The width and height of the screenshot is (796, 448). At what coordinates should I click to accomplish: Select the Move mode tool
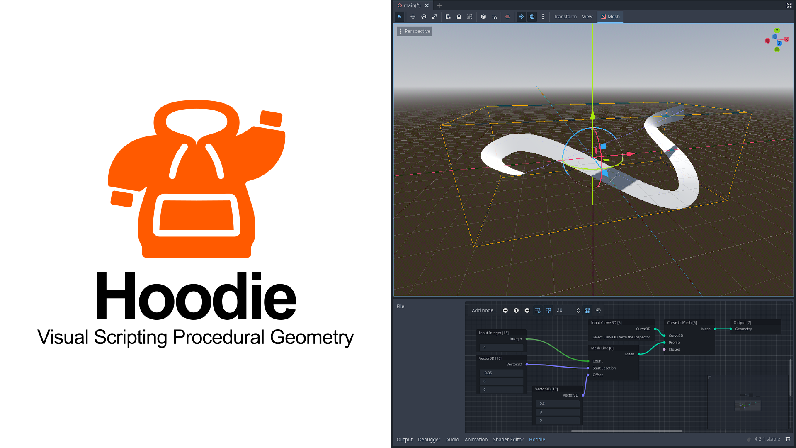(413, 17)
